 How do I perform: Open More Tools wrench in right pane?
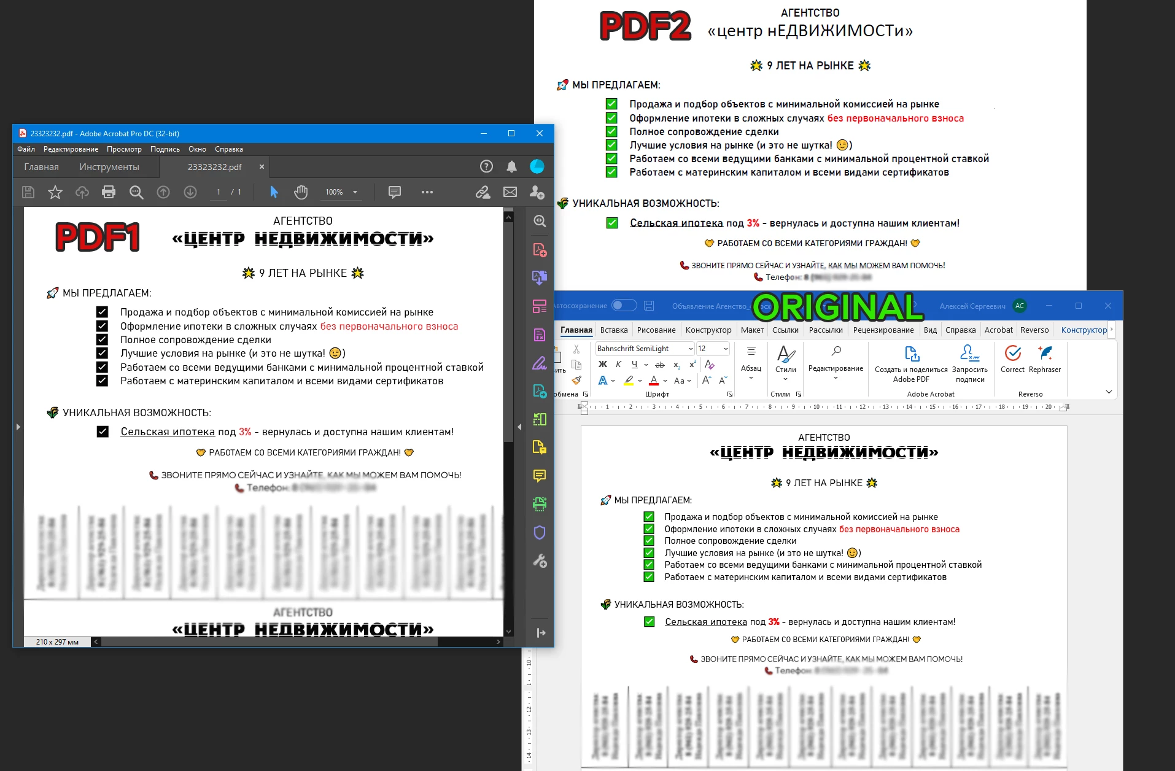[540, 560]
